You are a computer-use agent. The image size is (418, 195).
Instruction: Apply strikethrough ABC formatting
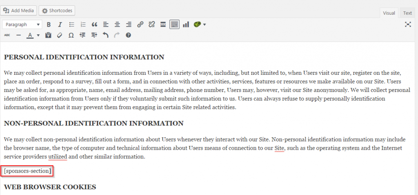click(x=7, y=35)
